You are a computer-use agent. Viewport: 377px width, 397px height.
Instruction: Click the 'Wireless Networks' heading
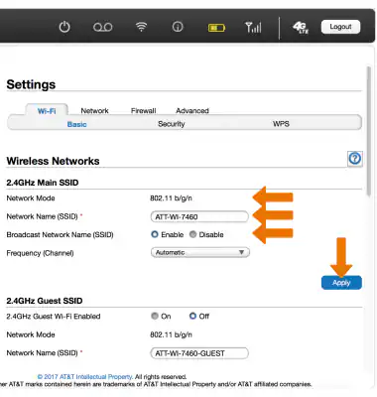53,161
